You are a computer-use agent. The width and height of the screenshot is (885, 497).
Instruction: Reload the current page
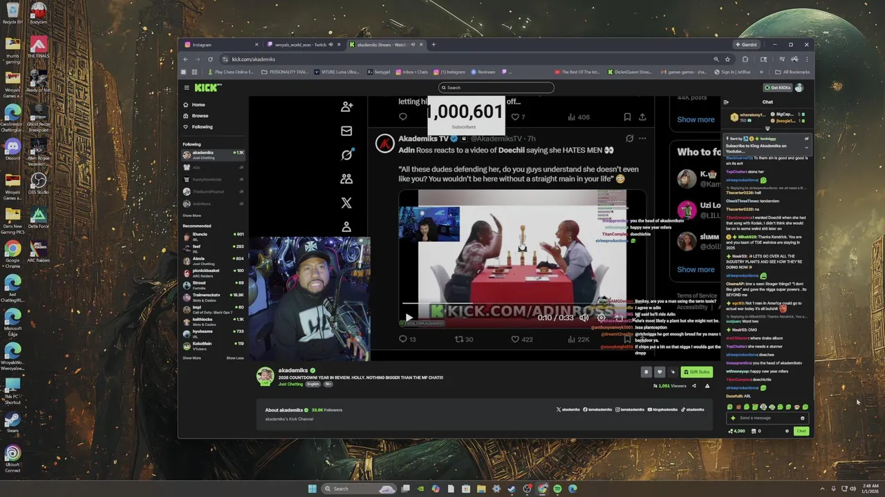(x=210, y=59)
